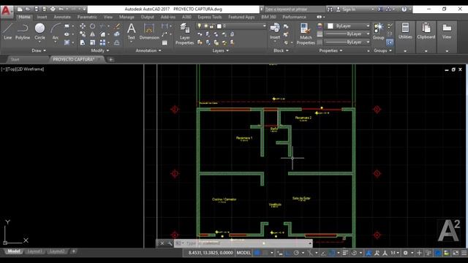Expand the Properties panel
468x263 pixels.
click(x=331, y=50)
